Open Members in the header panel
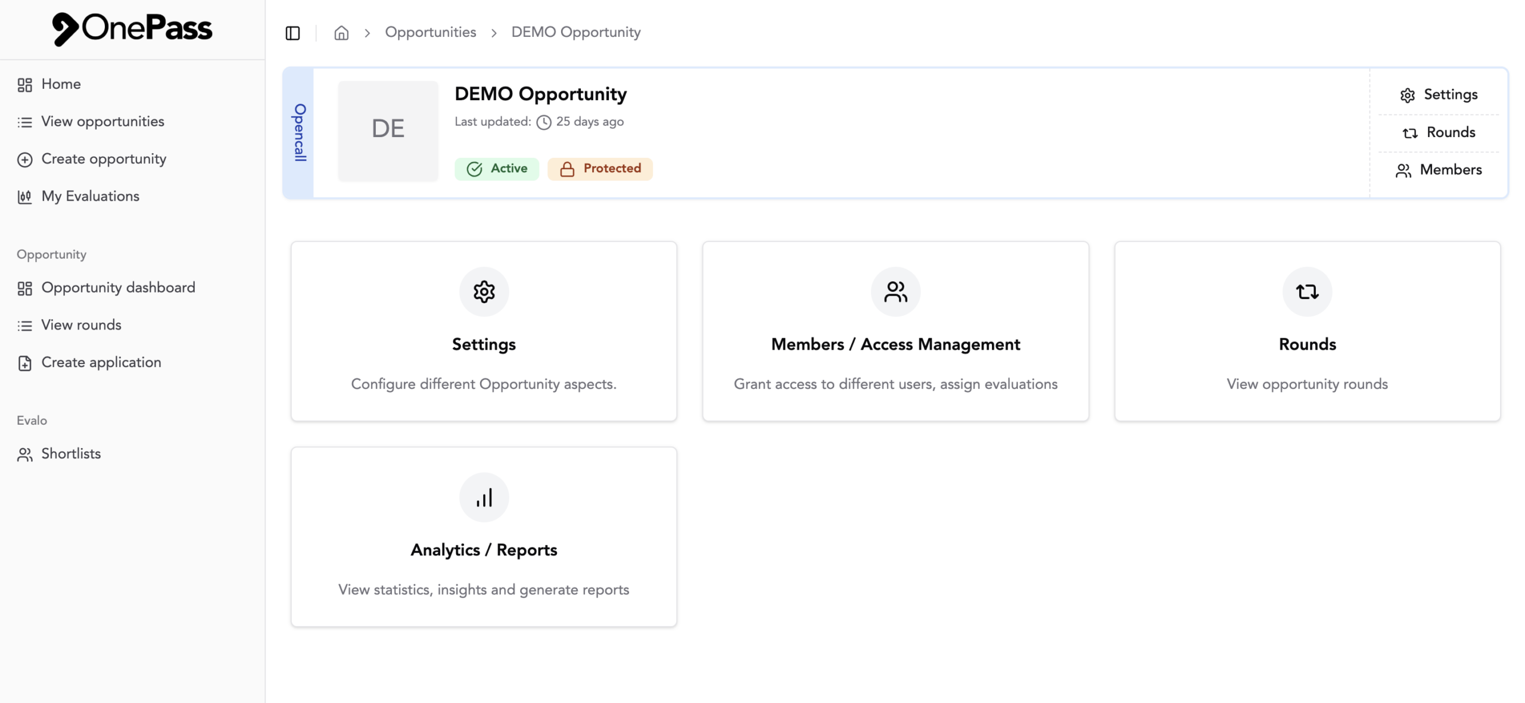Image resolution: width=1525 pixels, height=703 pixels. [x=1438, y=170]
